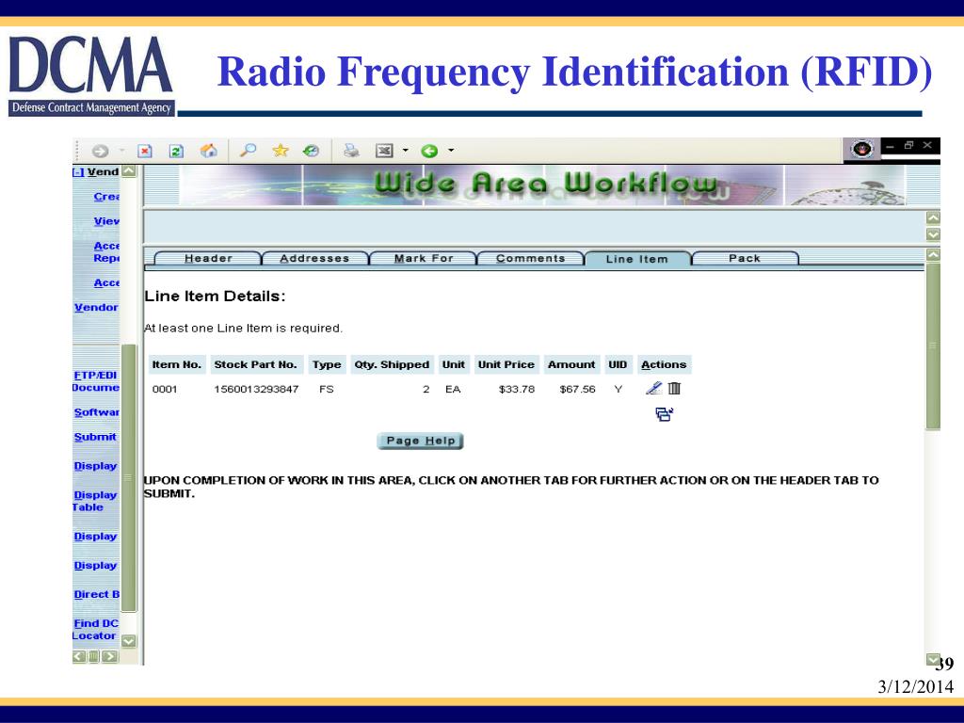
Task: Open Search with magnifier icon
Action: pos(248,150)
